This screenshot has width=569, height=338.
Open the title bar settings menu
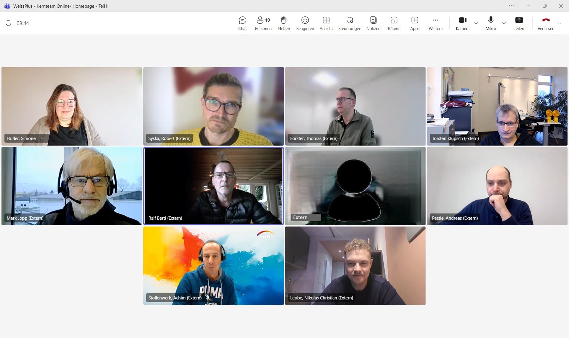512,6
